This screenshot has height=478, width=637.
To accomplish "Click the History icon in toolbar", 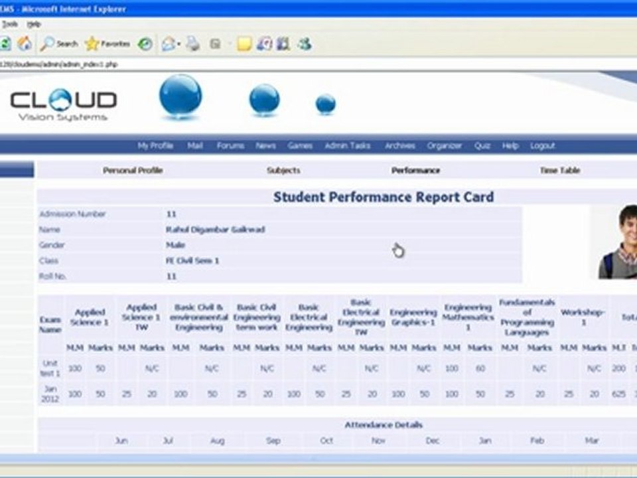I will [x=145, y=44].
